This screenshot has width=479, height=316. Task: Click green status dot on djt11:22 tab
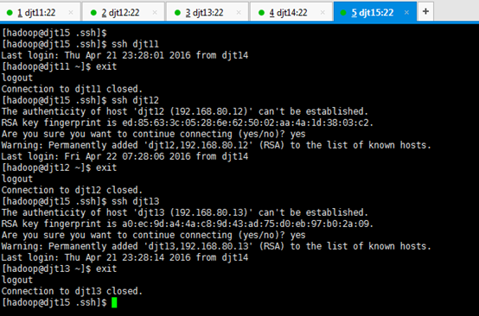[x=10, y=12]
